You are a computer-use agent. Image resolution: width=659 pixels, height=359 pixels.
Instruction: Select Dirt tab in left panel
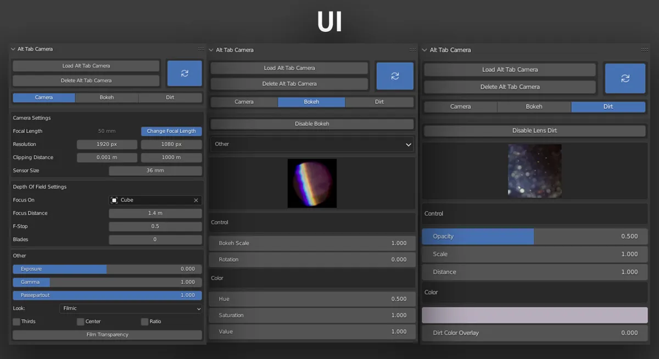170,98
